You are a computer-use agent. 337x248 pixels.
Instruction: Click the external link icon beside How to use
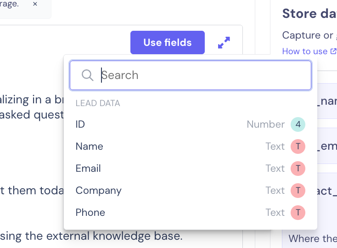333,51
